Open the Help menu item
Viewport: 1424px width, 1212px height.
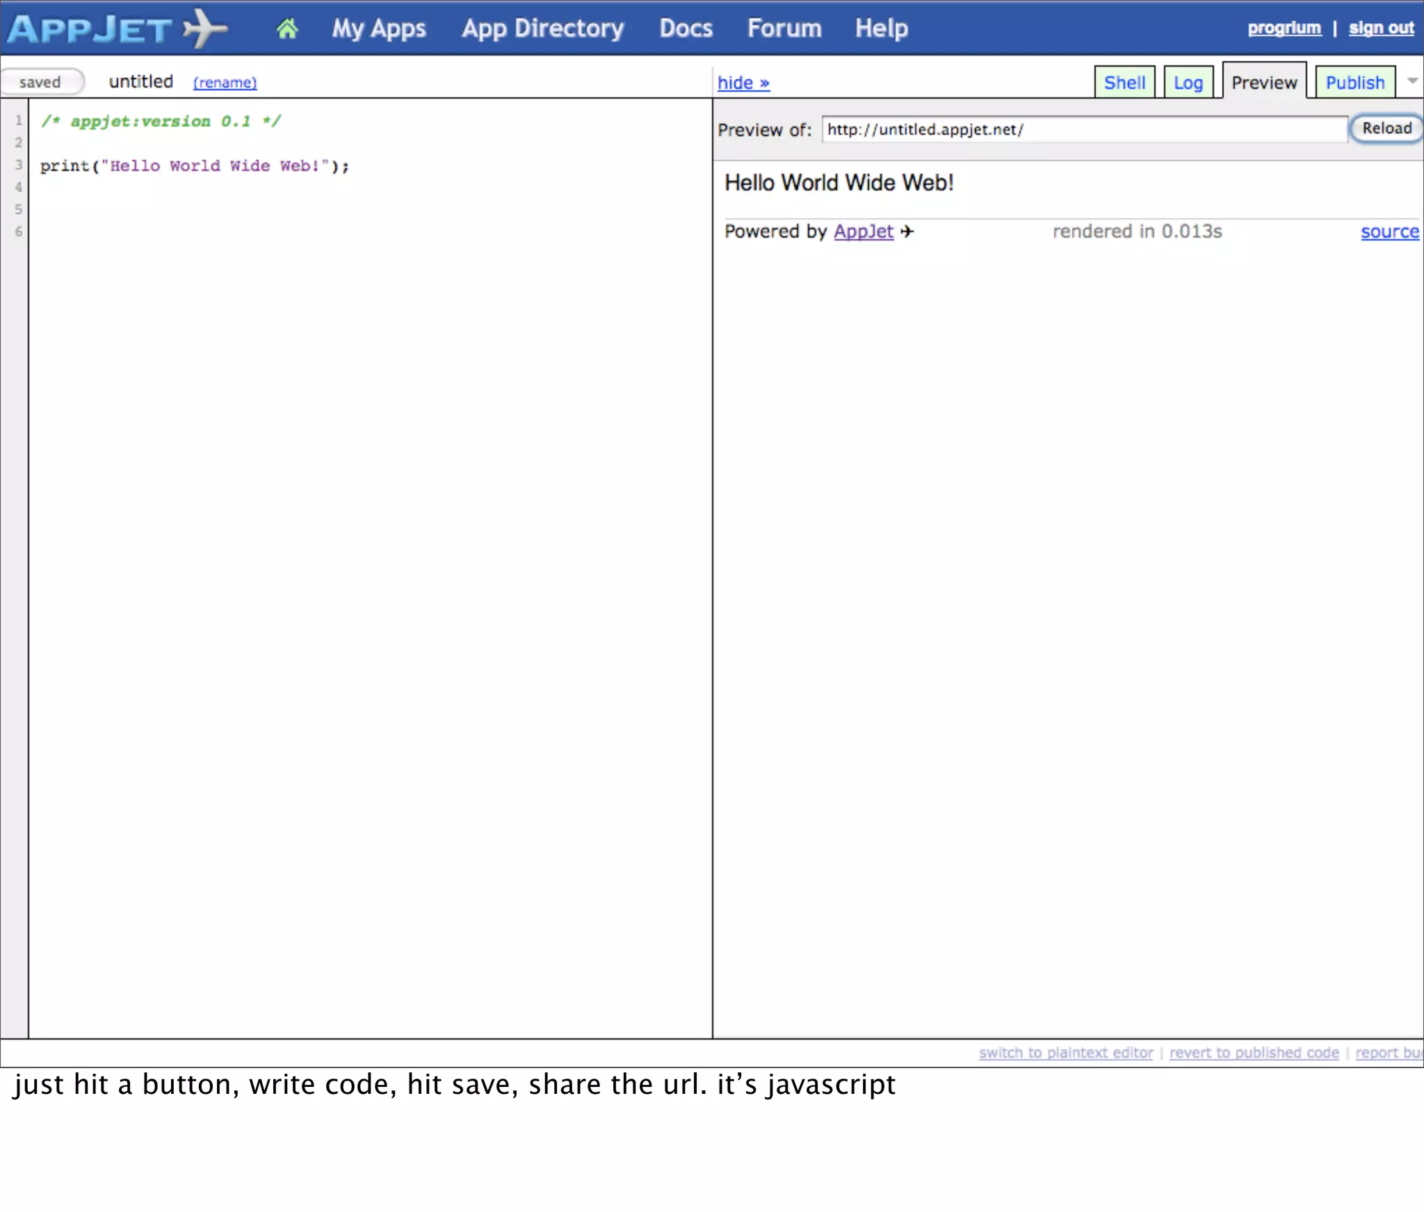pos(881,28)
